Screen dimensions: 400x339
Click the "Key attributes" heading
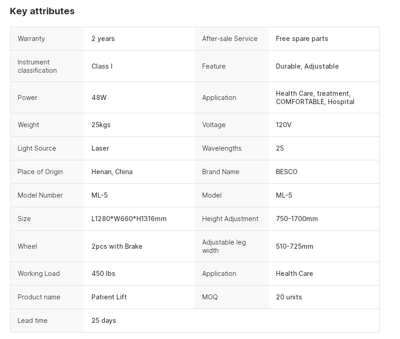click(42, 11)
